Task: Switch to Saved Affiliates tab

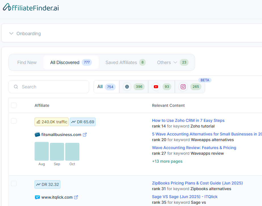Action: coord(126,62)
